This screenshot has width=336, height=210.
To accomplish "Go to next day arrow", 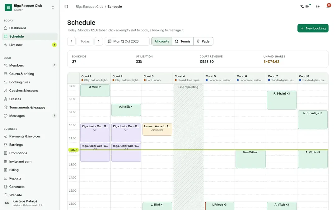I will pyautogui.click(x=99, y=41).
